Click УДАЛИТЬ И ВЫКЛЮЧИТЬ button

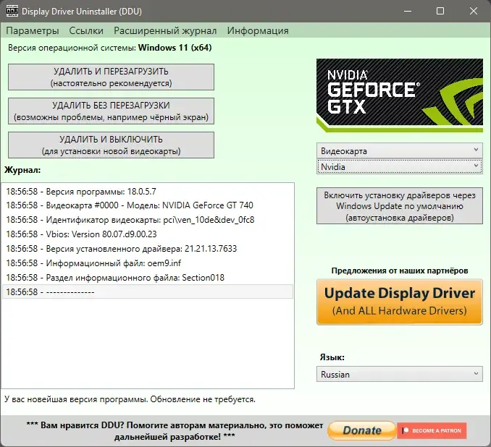112,145
